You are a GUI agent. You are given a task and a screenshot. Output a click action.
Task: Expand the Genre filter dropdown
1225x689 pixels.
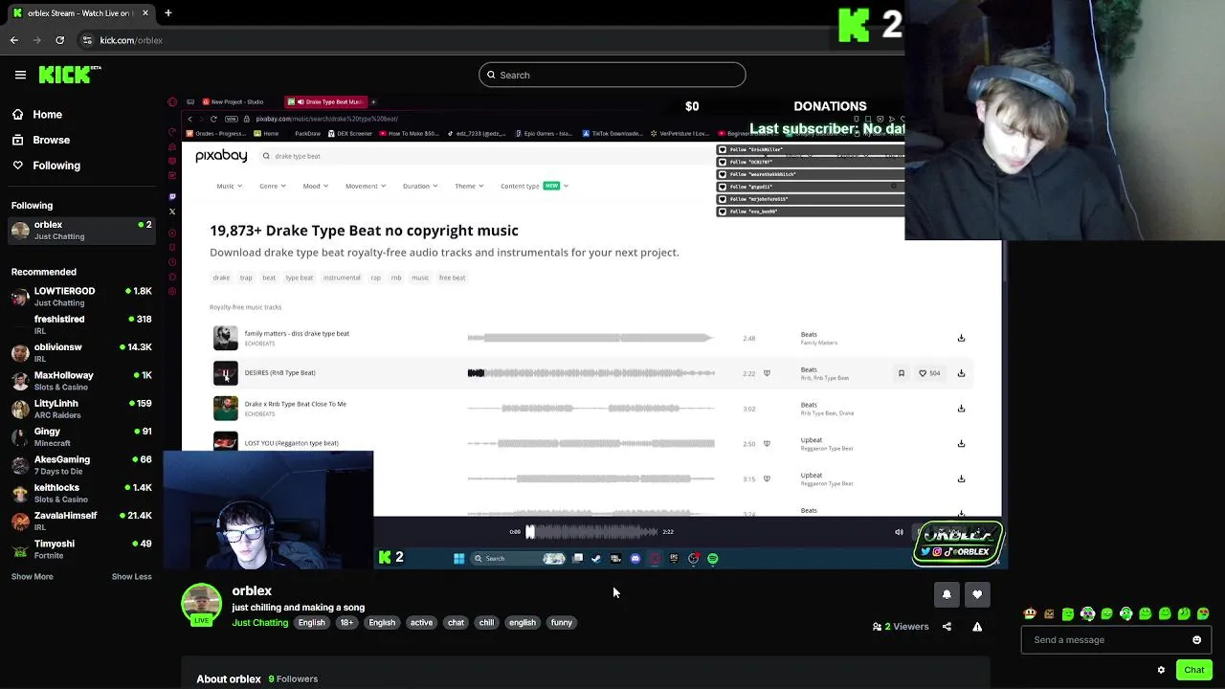pos(272,186)
